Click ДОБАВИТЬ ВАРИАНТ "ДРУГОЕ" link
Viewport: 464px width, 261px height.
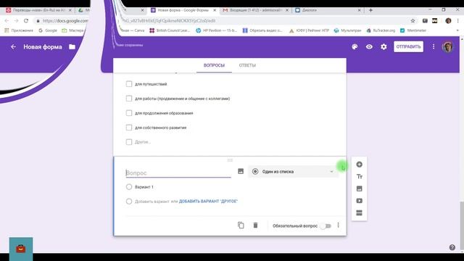(208, 202)
